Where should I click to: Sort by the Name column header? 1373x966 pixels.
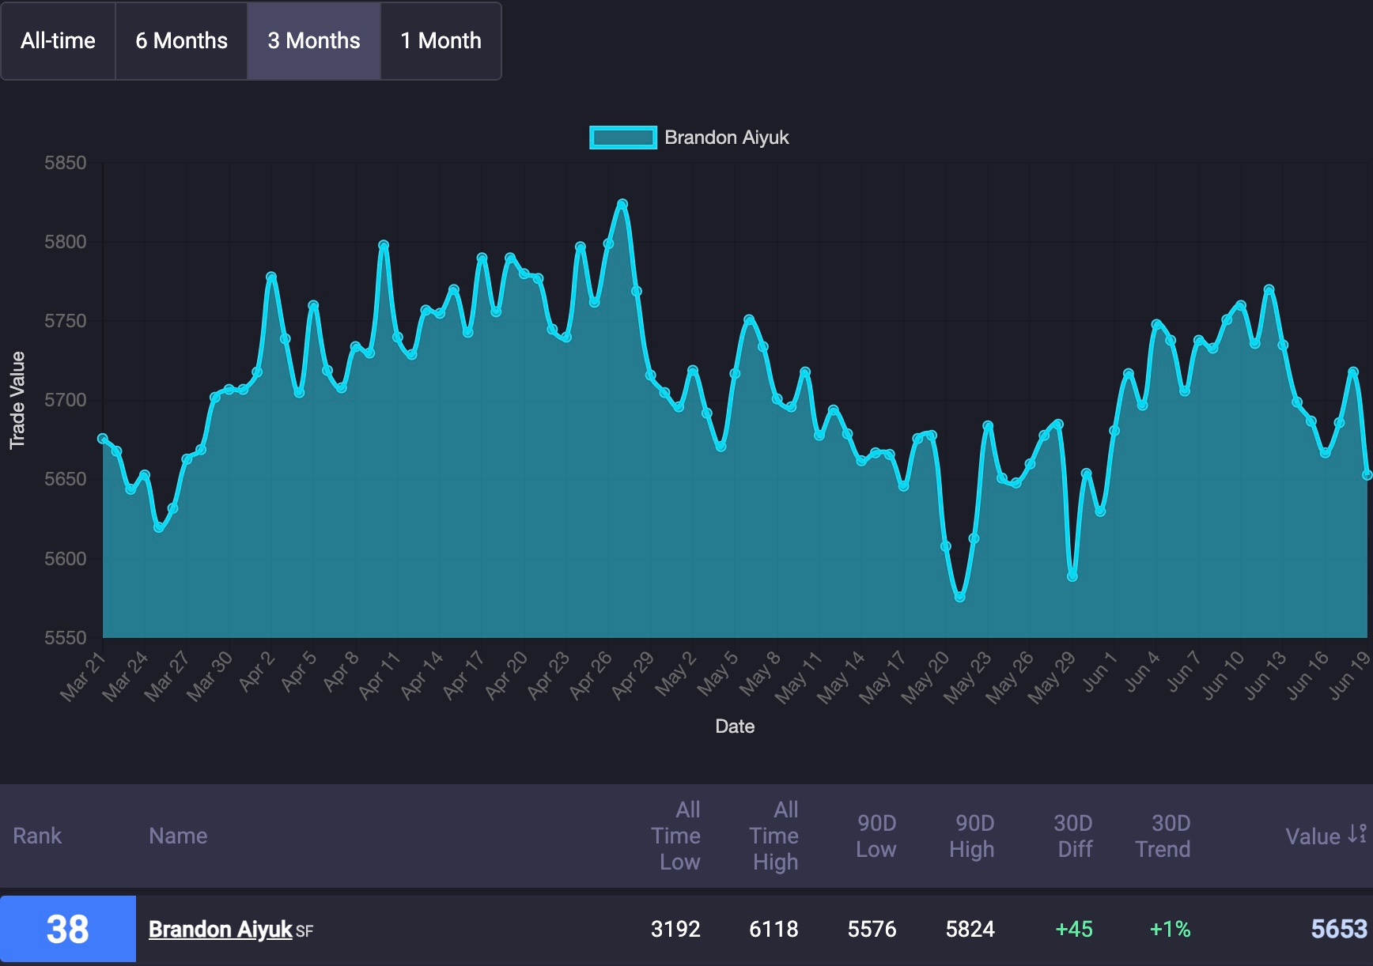(178, 836)
